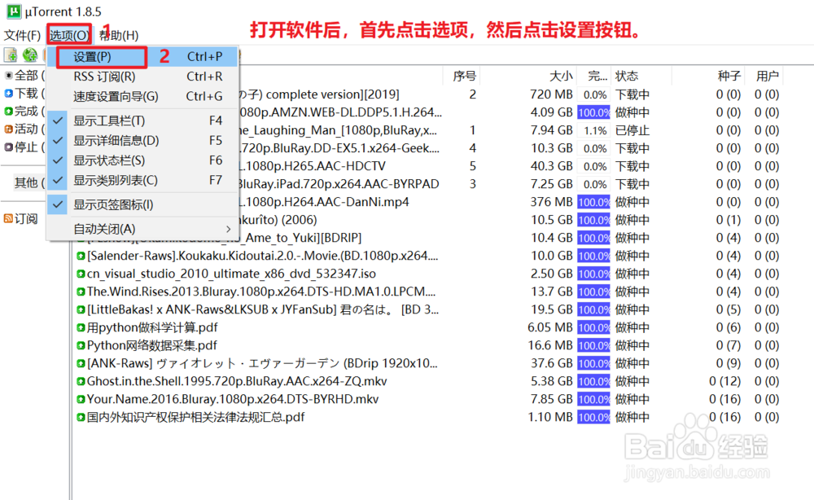Select the 下载 category blue icon
Screen dimensions: 814x500
point(8,94)
